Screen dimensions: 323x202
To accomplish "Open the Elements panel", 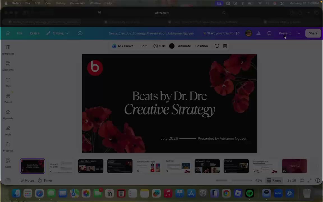I will pyautogui.click(x=8, y=66).
